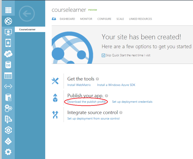Image resolution: width=193 pixels, height=159 pixels.
Task: Open Networks diamond icon
Action: [8, 141]
